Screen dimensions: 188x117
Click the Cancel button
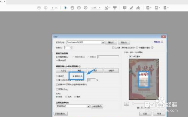click(x=159, y=114)
